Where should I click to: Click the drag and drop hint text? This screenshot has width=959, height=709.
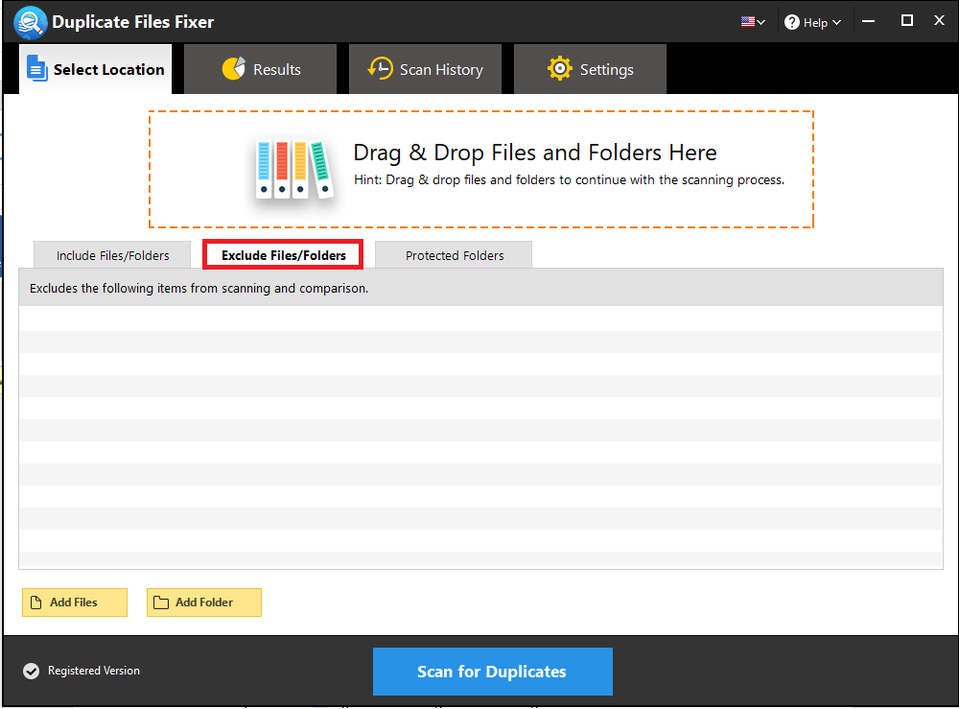tap(569, 179)
